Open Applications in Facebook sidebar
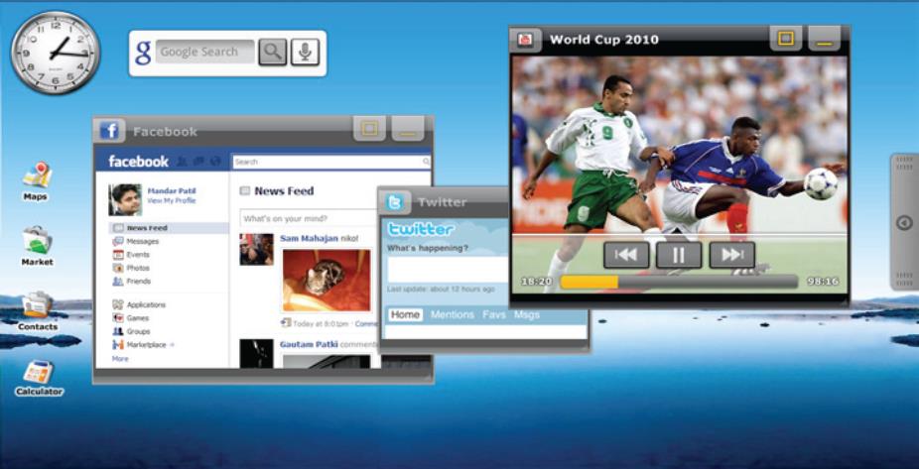Viewport: 919px width, 469px height. point(139,304)
